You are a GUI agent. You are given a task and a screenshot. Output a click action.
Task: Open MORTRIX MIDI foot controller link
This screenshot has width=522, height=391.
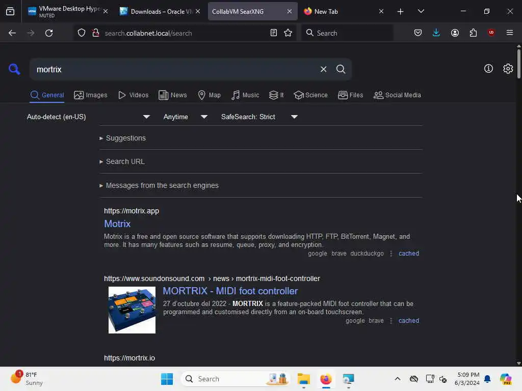230,291
